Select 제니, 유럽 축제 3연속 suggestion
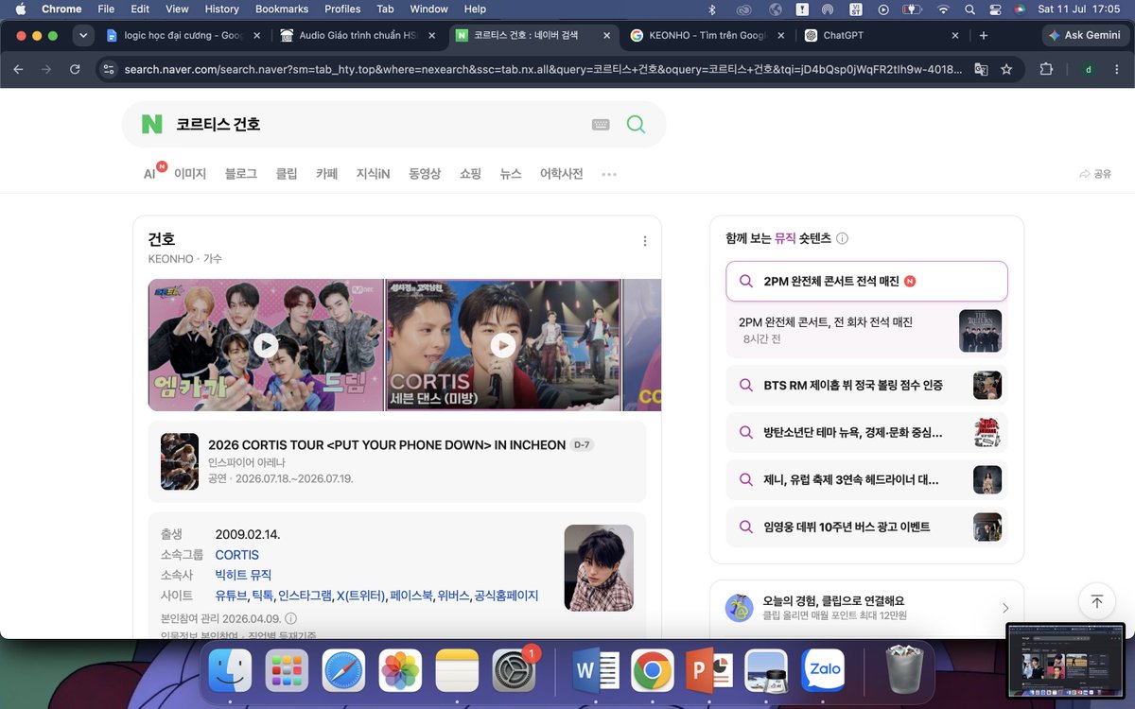The image size is (1135, 709). pos(866,479)
